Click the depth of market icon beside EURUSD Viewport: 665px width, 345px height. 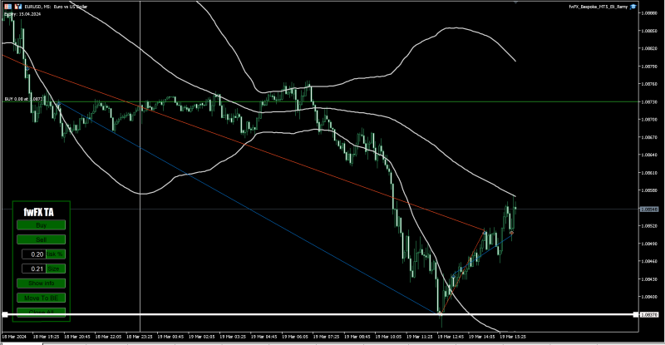[18, 7]
